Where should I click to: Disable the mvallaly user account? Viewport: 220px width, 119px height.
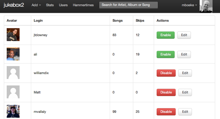pyautogui.click(x=166, y=112)
